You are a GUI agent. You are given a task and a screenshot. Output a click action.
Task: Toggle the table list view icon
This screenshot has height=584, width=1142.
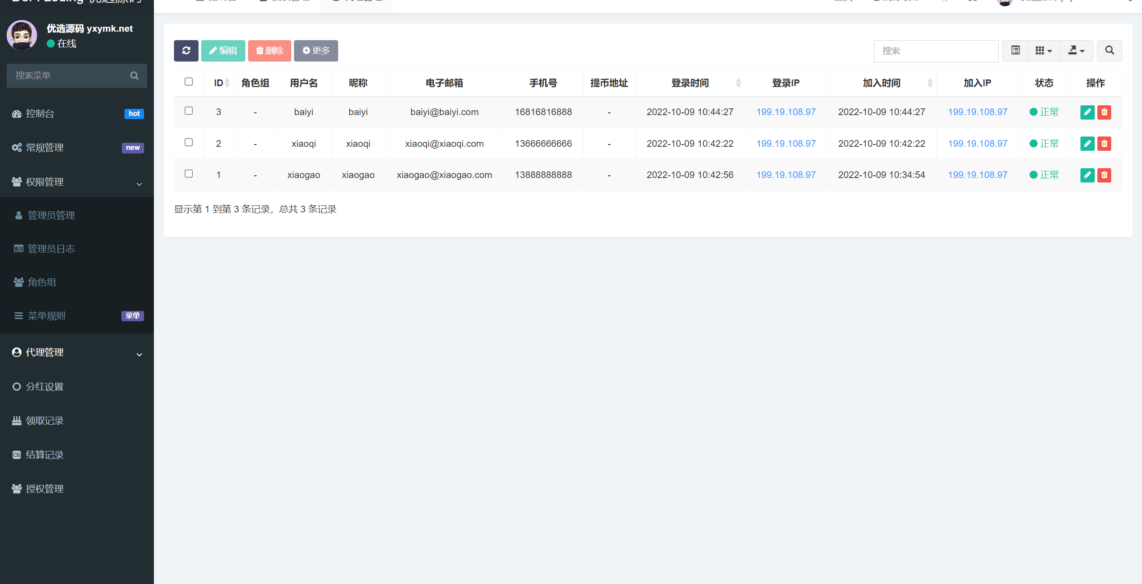1015,51
